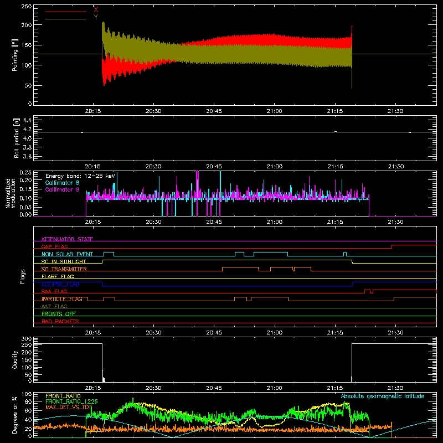Click the 4.0 tick on Roll period axis

point(27,138)
